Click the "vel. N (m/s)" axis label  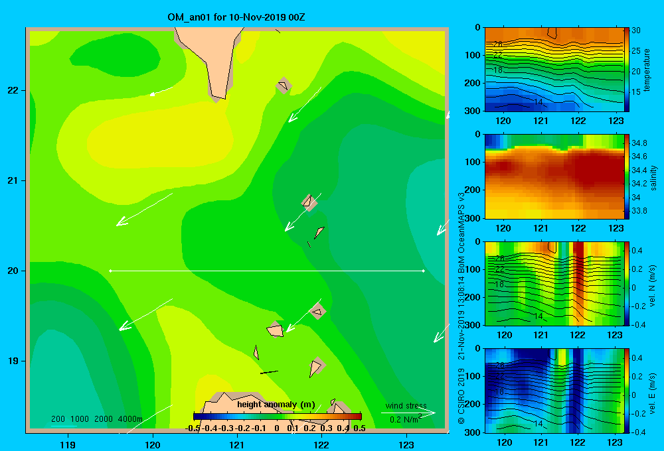click(x=652, y=286)
